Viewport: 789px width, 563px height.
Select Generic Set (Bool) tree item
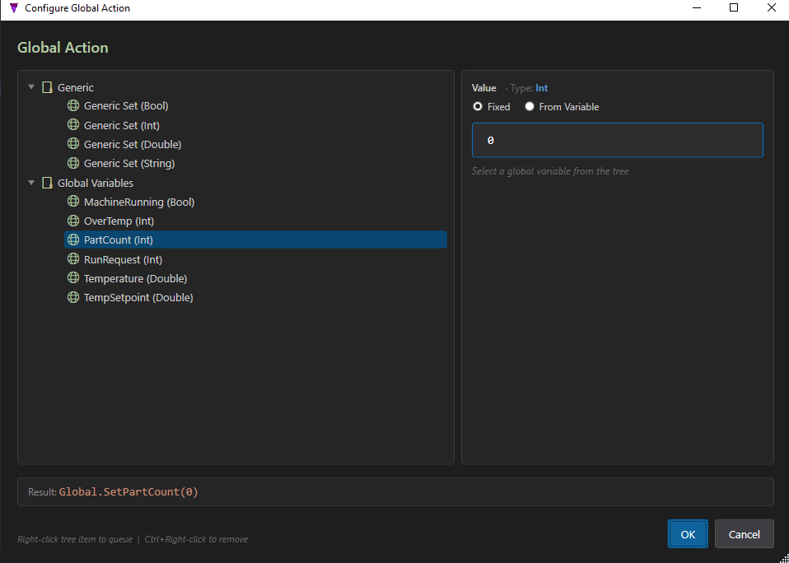tap(126, 106)
